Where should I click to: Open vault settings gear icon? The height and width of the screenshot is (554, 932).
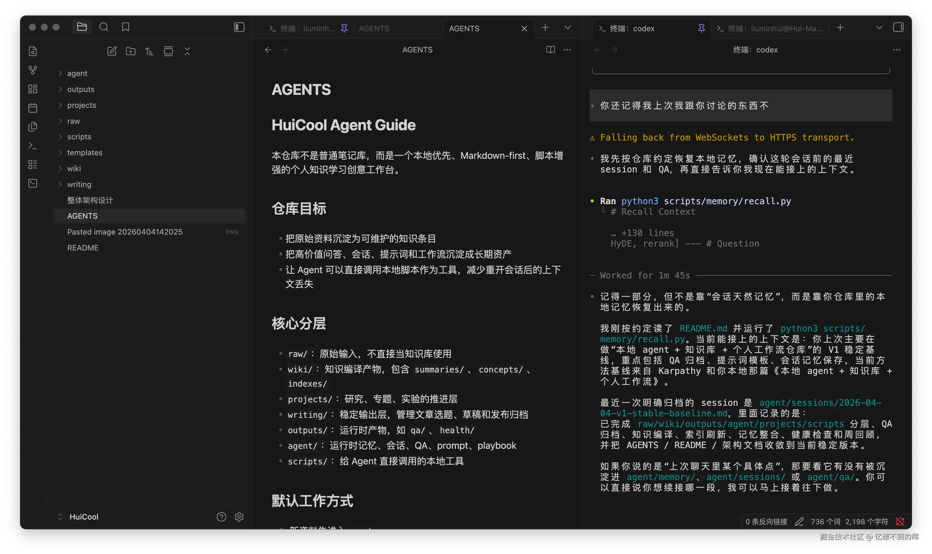click(239, 517)
